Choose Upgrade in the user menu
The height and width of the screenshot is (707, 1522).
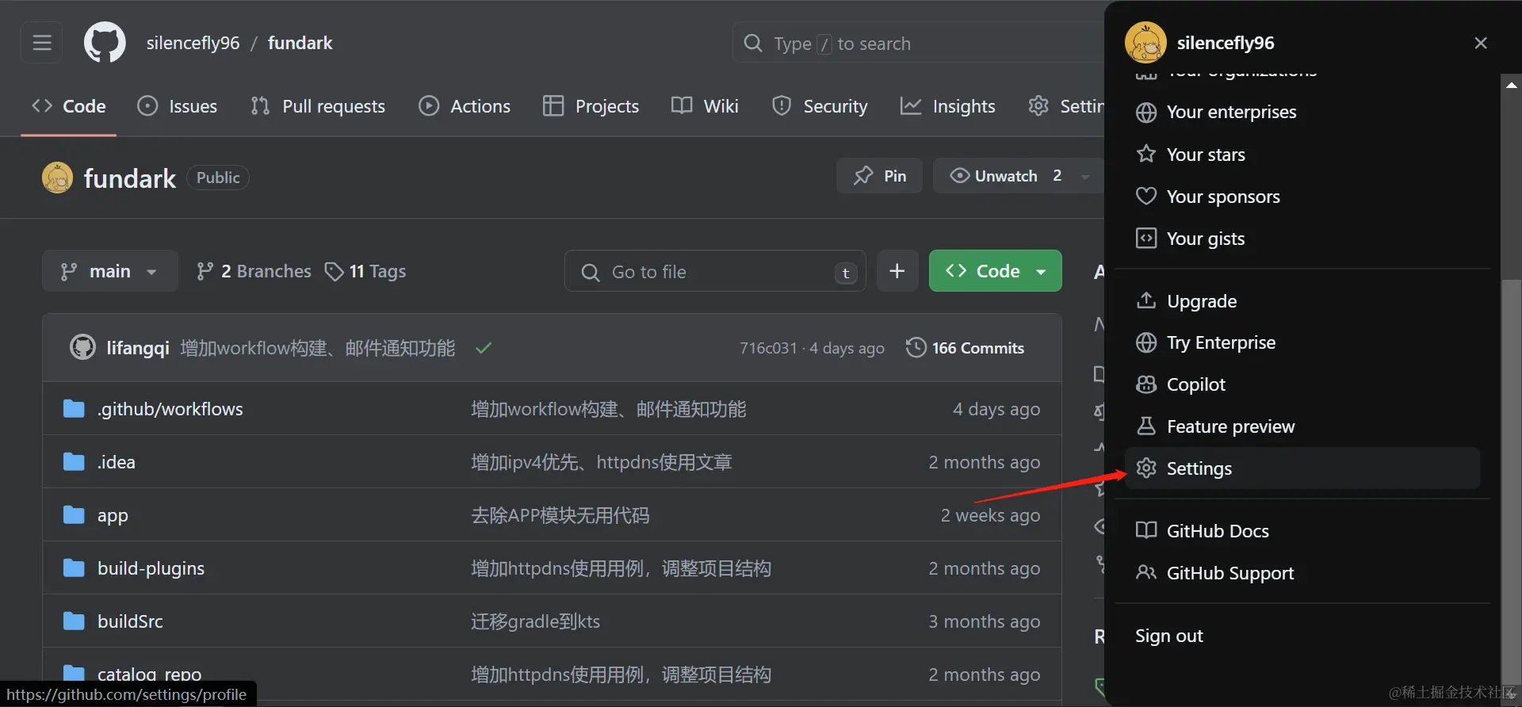click(1302, 301)
